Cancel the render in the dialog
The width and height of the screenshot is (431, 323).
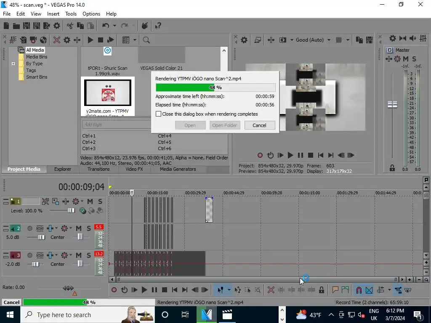(259, 125)
